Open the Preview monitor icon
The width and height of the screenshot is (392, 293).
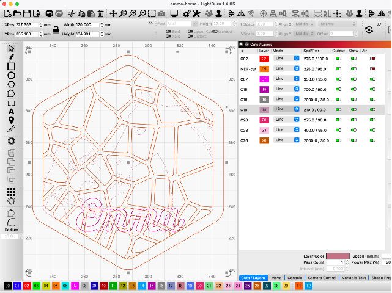coord(174,13)
